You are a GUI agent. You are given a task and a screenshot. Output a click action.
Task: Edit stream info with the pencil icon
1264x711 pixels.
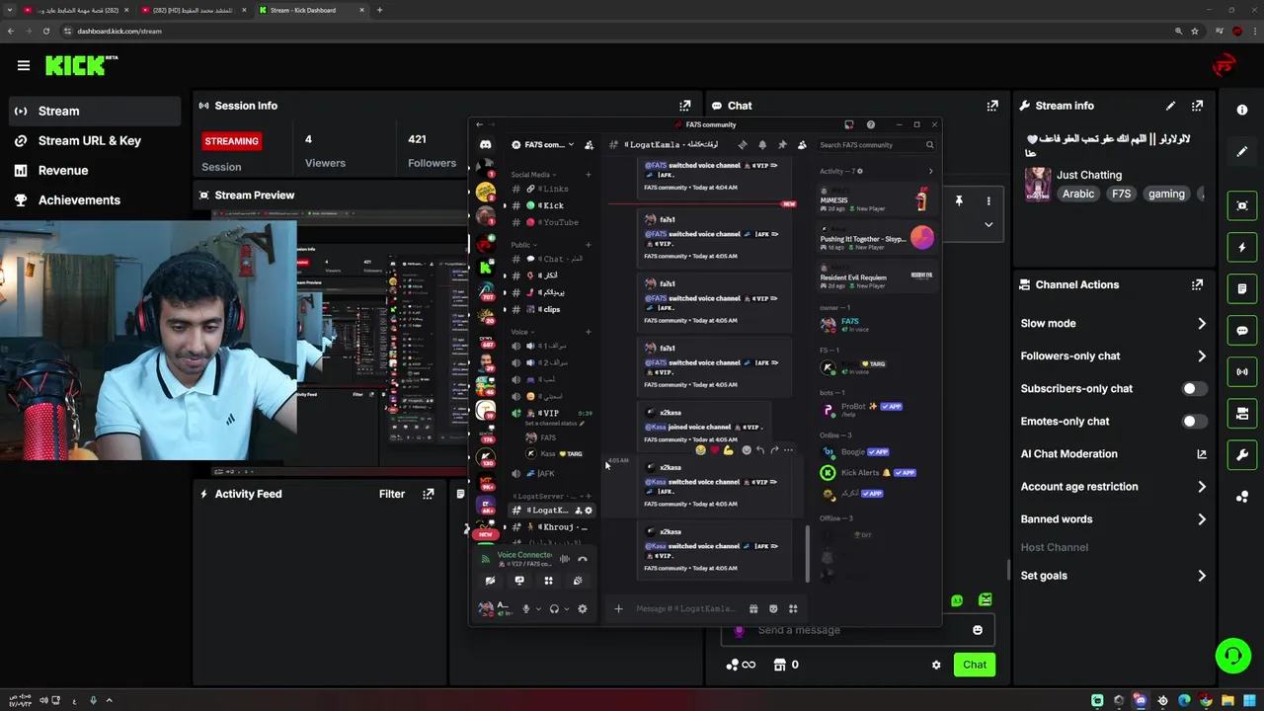pyautogui.click(x=1170, y=106)
